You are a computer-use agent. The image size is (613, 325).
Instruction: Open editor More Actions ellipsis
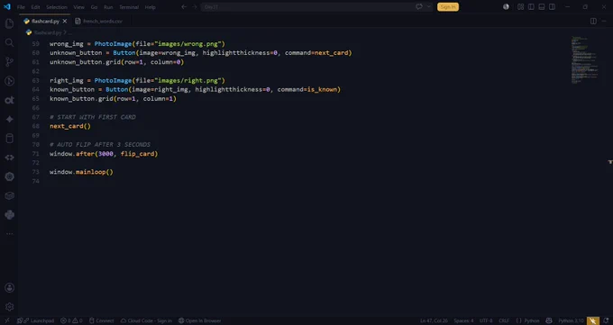[x=604, y=21]
